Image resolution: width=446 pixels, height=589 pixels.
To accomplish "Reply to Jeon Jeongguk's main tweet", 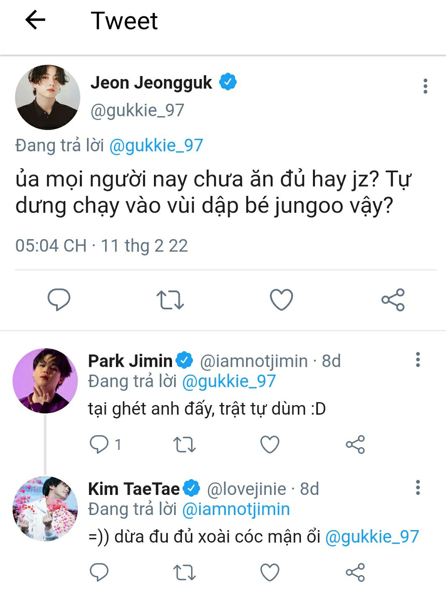I will click(59, 300).
